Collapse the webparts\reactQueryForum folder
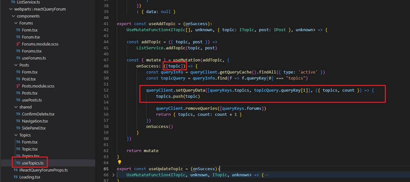Screen dimensions: 410x182 pos(11,9)
